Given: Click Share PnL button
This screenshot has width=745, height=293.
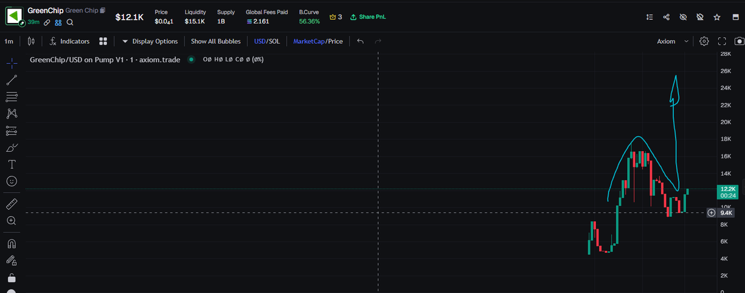Looking at the screenshot, I should click(368, 17).
